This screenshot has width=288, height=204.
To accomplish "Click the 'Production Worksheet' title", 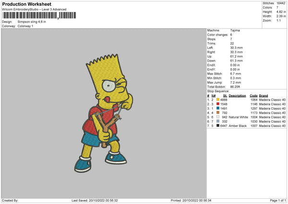I will (x=26, y=4).
